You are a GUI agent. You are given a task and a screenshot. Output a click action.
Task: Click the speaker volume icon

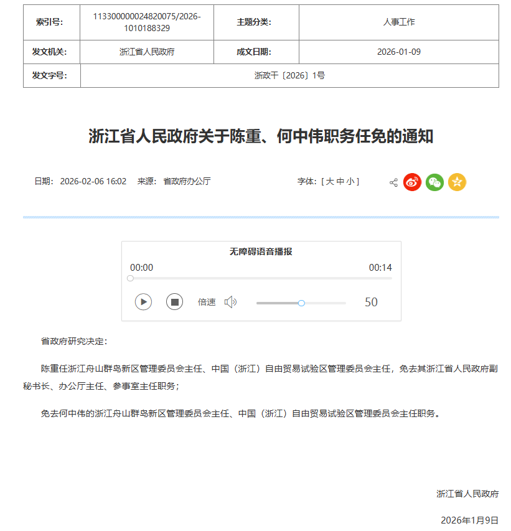231,302
